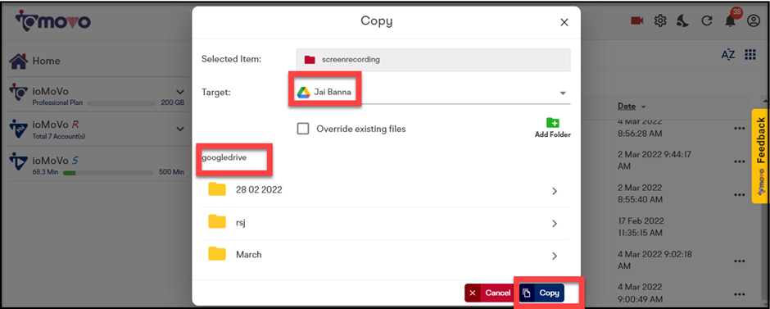Click the ioMoVo logo in header
The image size is (770, 309).
click(x=52, y=21)
